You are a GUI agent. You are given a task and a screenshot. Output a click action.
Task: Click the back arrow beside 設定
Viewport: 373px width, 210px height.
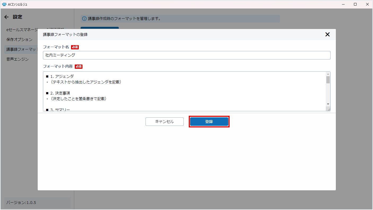pos(7,17)
